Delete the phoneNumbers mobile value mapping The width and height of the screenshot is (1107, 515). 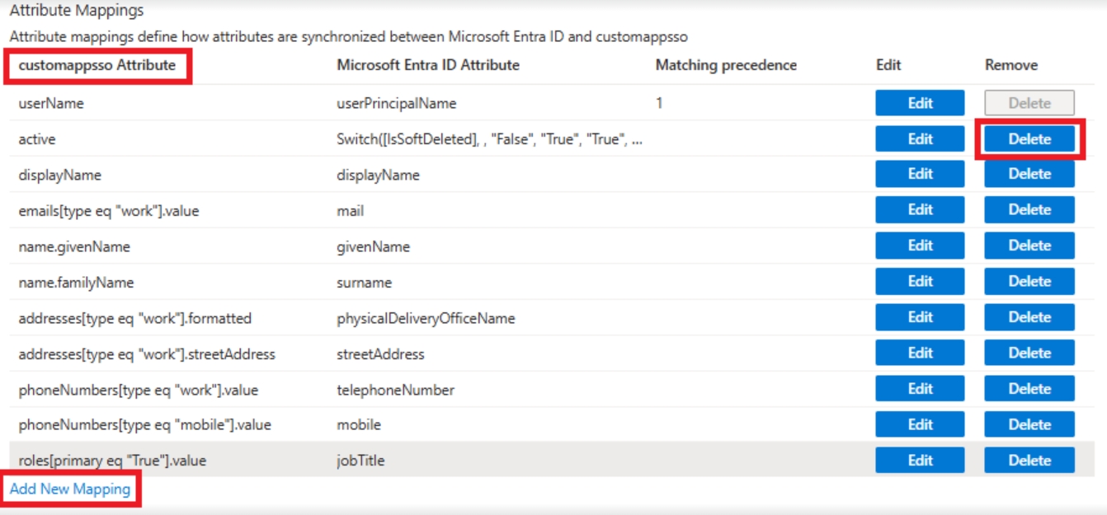click(x=1029, y=424)
